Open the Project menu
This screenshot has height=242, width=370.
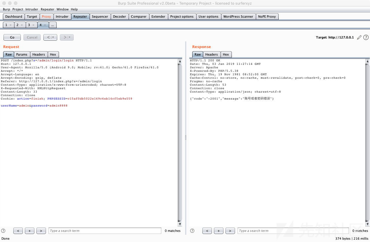(18, 9)
